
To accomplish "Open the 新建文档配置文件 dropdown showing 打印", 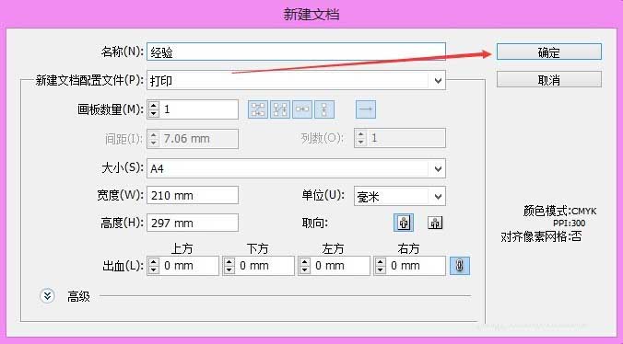I will click(x=296, y=80).
